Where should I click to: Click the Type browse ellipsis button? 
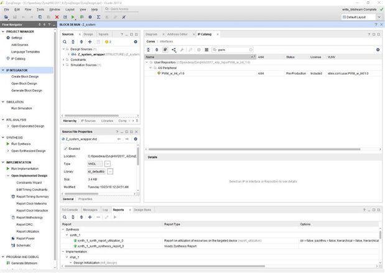(x=109, y=164)
